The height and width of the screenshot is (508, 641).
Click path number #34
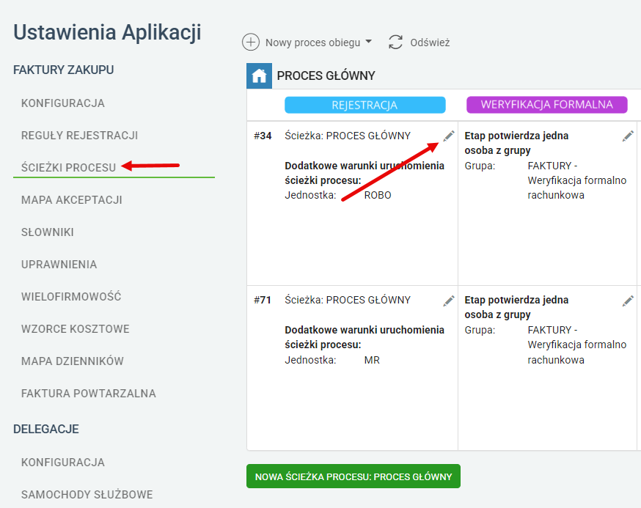tap(263, 136)
